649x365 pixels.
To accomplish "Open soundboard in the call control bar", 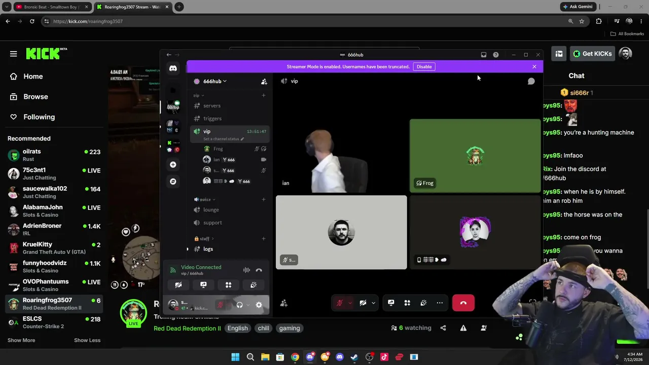I will click(423, 303).
